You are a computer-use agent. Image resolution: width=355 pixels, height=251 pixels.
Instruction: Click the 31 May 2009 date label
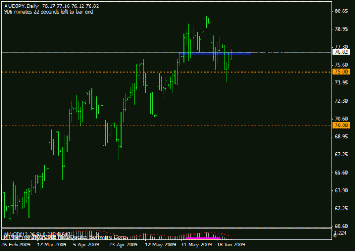pos(197,245)
